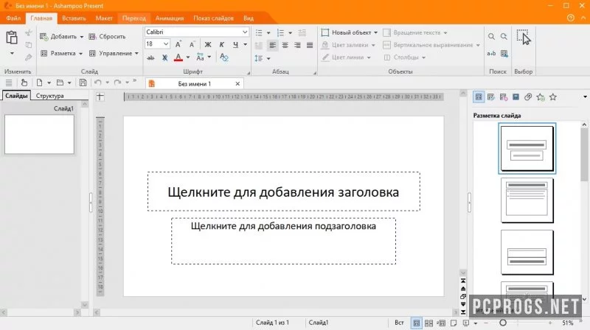Image resolution: width=590 pixels, height=330 pixels.
Task: Open the underline style dropdown arrow
Action: [x=246, y=44]
